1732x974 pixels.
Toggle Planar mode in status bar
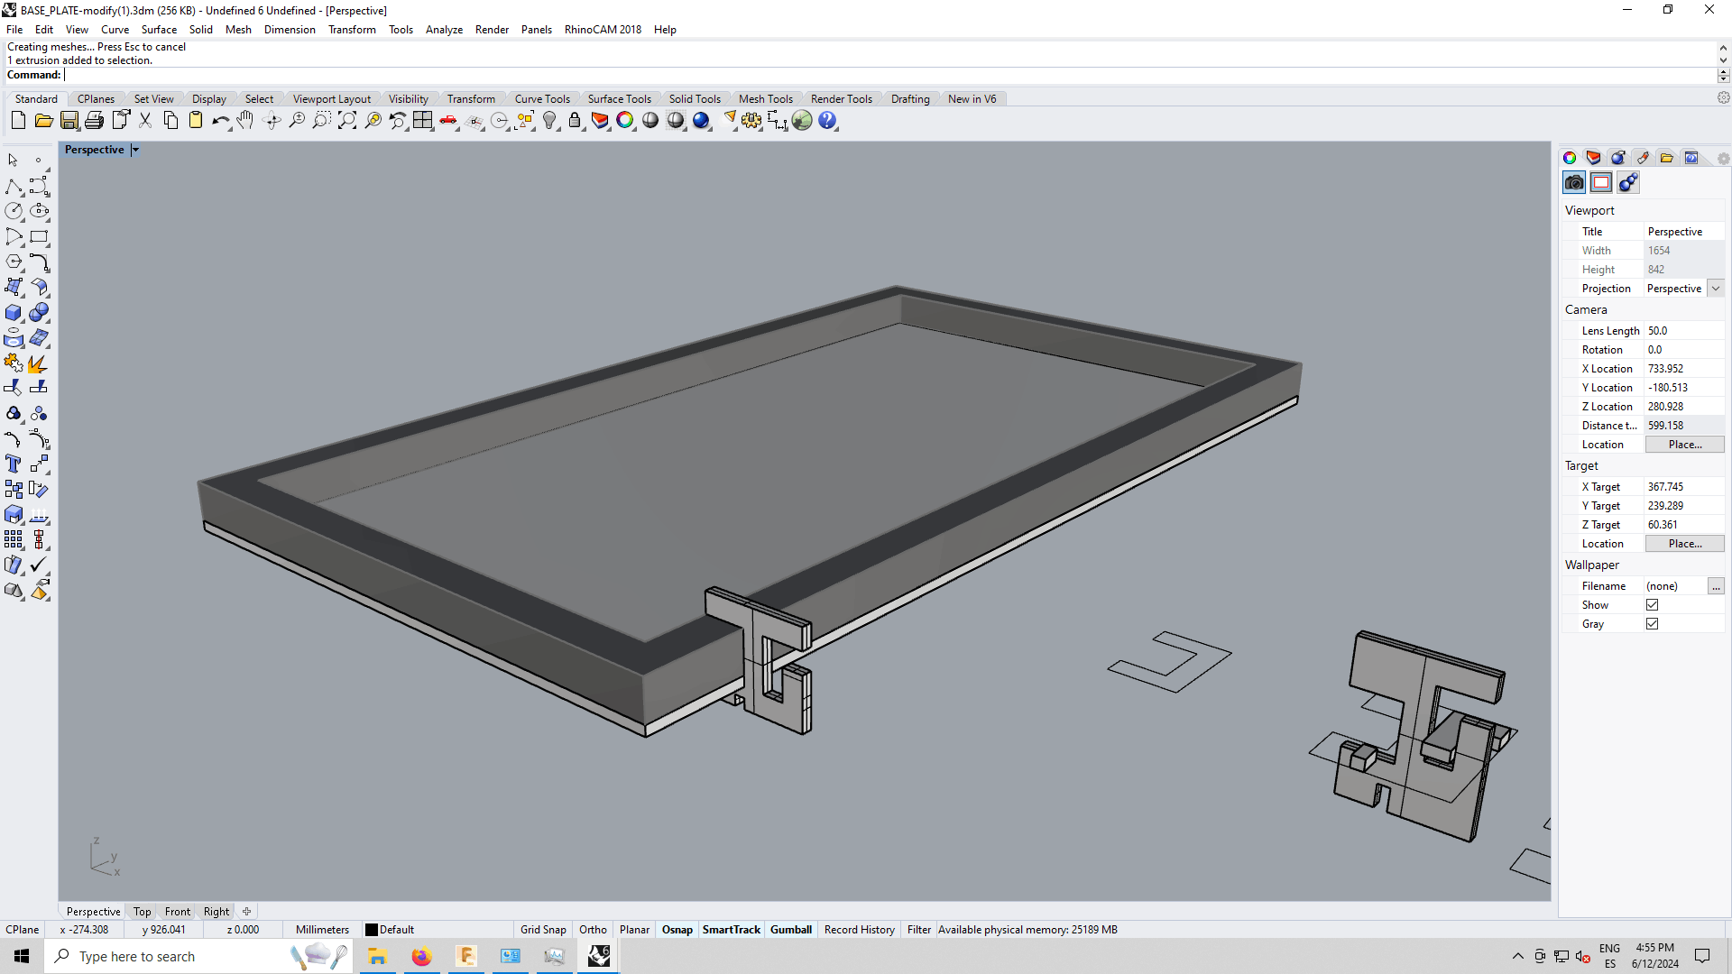tap(634, 930)
